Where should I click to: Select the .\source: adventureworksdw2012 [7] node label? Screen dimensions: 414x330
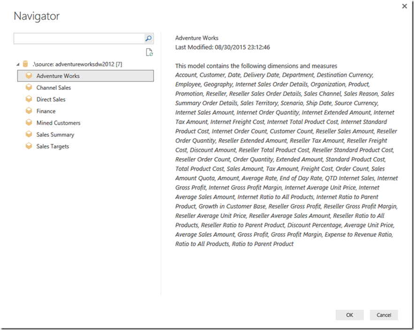pos(77,64)
